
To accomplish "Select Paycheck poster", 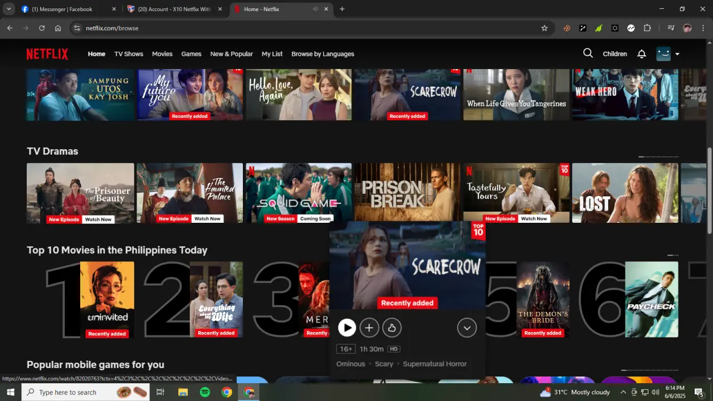I will pos(652,300).
